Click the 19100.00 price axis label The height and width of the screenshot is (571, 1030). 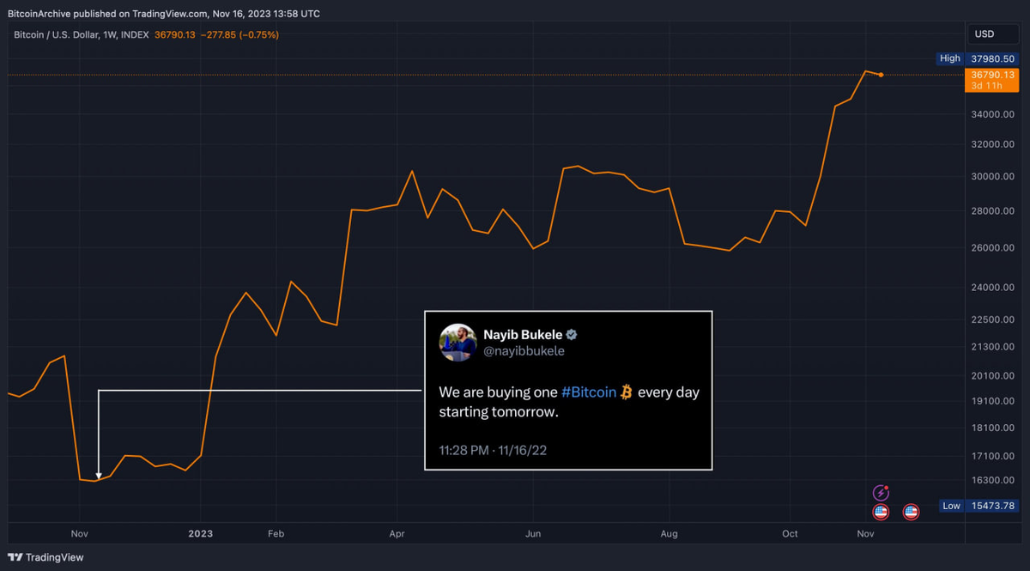pyautogui.click(x=991, y=401)
